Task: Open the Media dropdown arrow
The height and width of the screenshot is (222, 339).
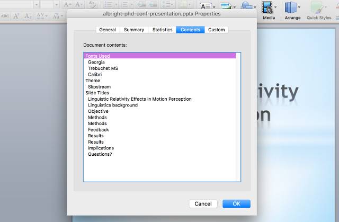Action: point(275,7)
